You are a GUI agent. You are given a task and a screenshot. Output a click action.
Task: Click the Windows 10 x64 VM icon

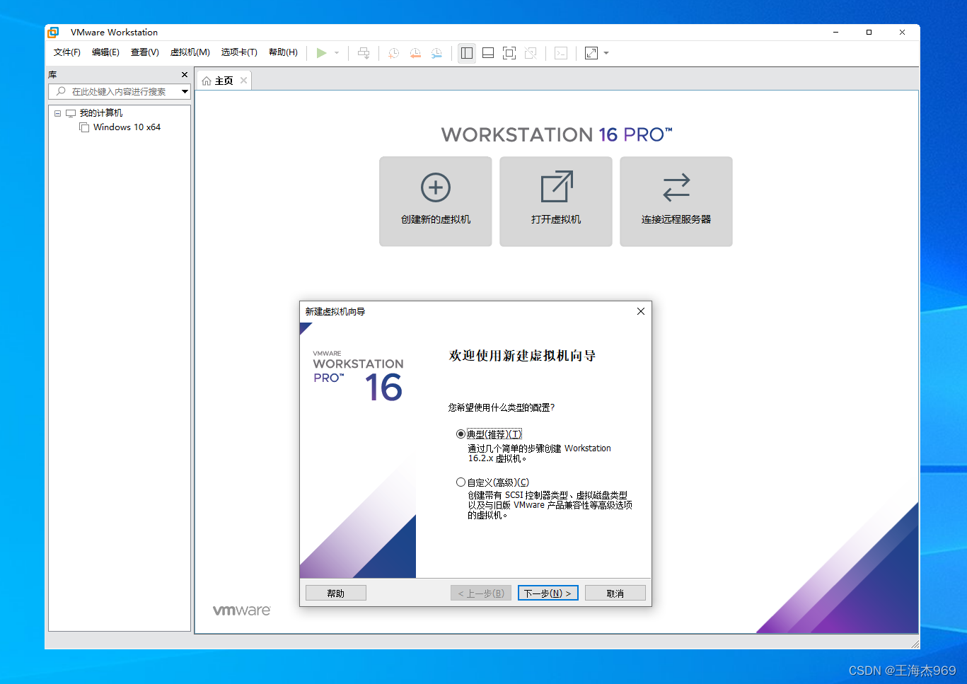coord(84,127)
